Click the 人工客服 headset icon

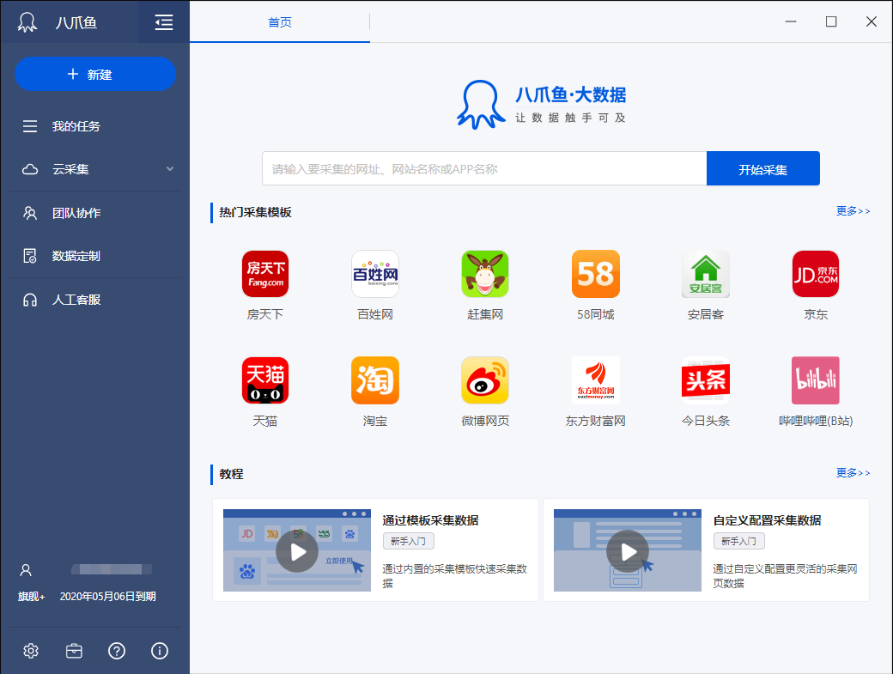pos(29,300)
